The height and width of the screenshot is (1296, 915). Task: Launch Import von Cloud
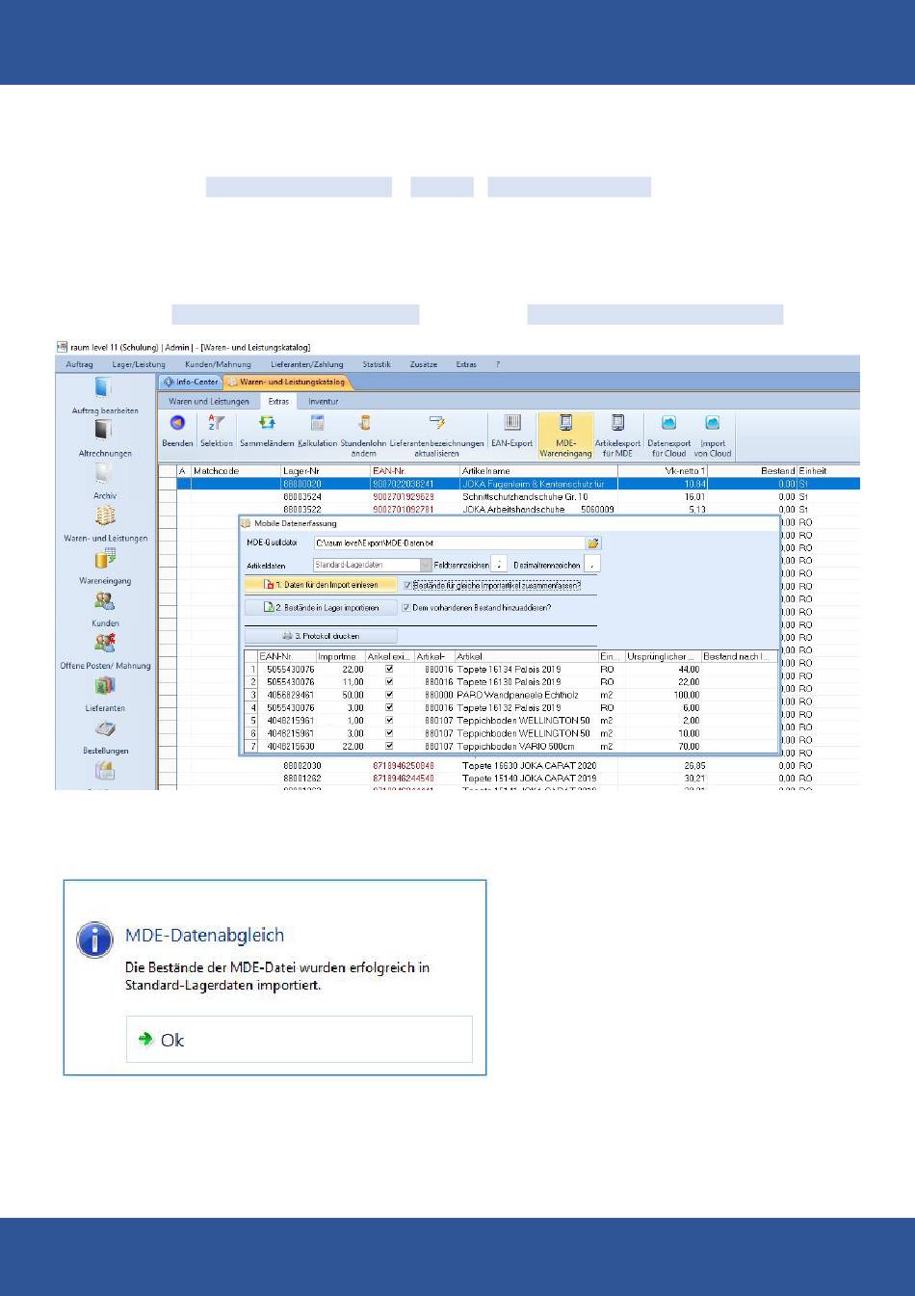[x=713, y=435]
